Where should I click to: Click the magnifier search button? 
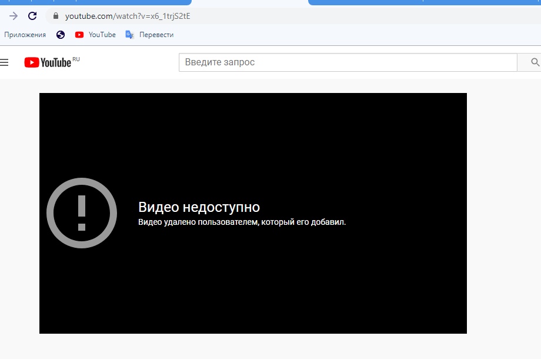pyautogui.click(x=534, y=62)
